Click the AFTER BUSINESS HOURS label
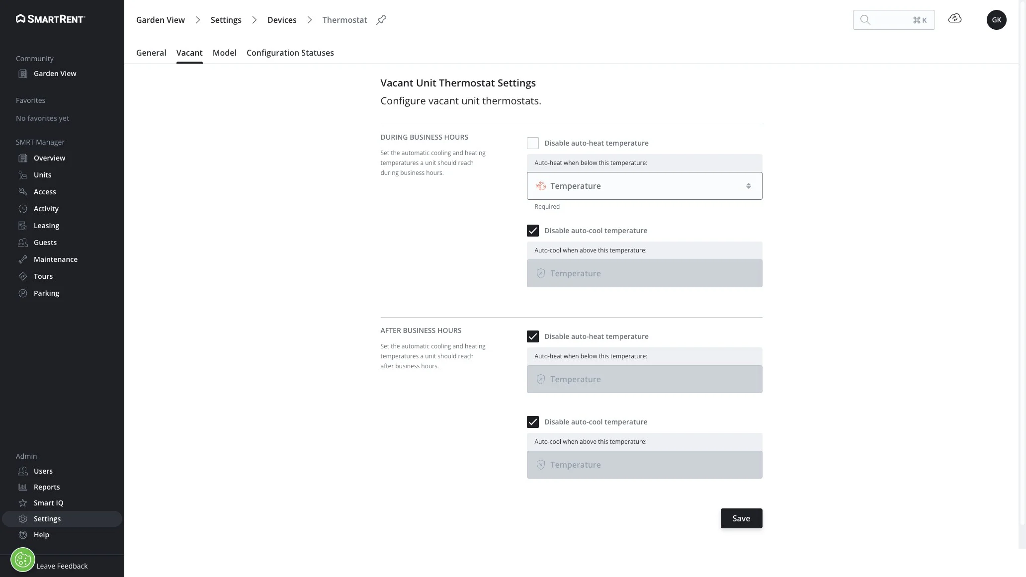This screenshot has width=1026, height=577. pyautogui.click(x=421, y=330)
